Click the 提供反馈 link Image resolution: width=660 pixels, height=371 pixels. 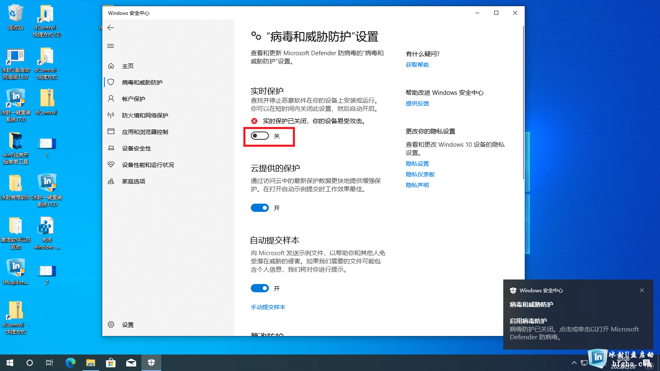tap(417, 103)
